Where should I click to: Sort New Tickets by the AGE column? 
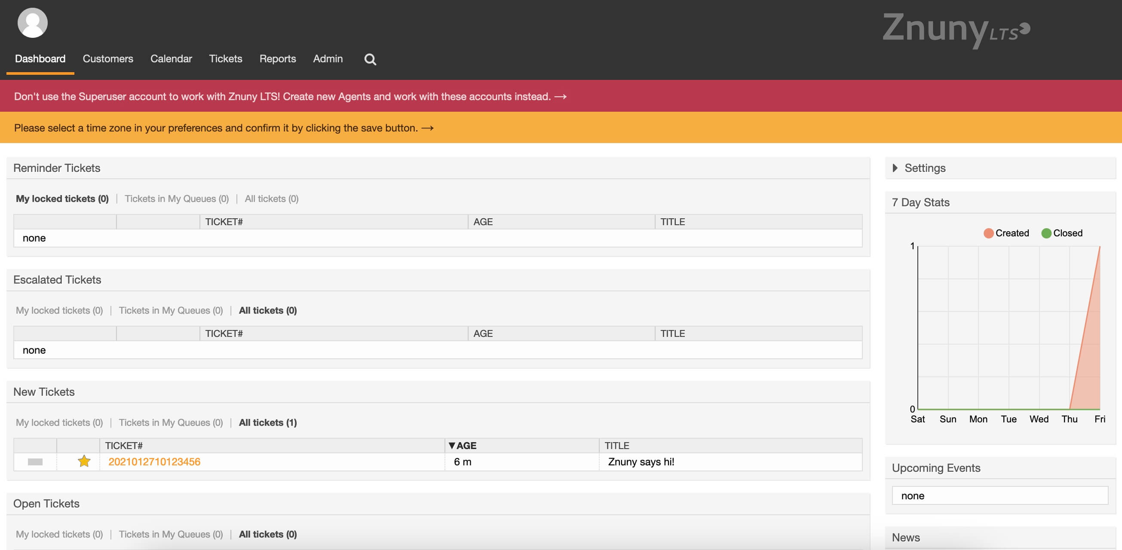[463, 446]
